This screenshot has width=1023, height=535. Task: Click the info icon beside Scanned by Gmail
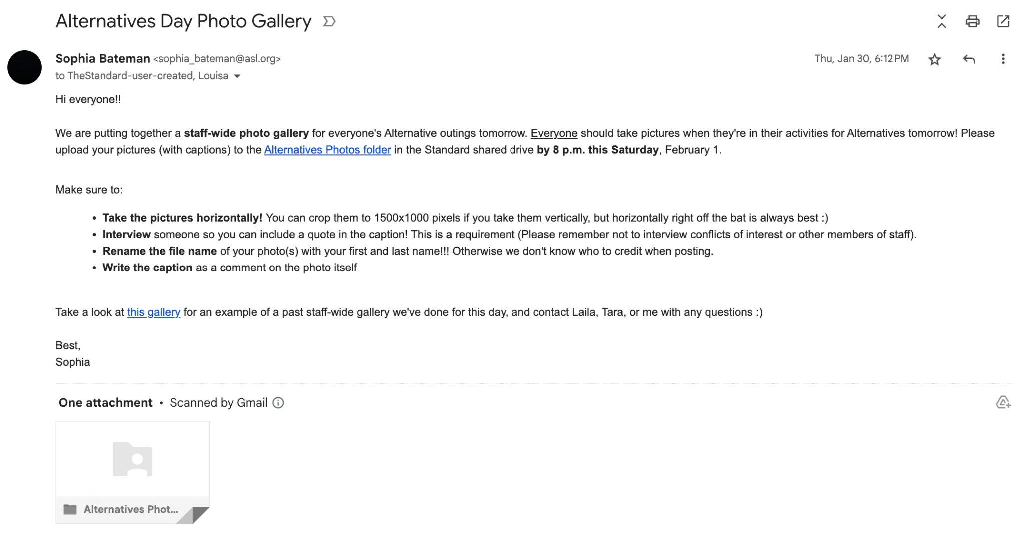pyautogui.click(x=278, y=403)
